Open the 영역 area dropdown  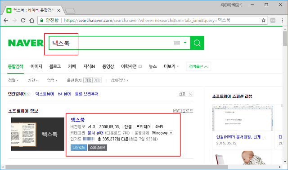[x=52, y=80]
